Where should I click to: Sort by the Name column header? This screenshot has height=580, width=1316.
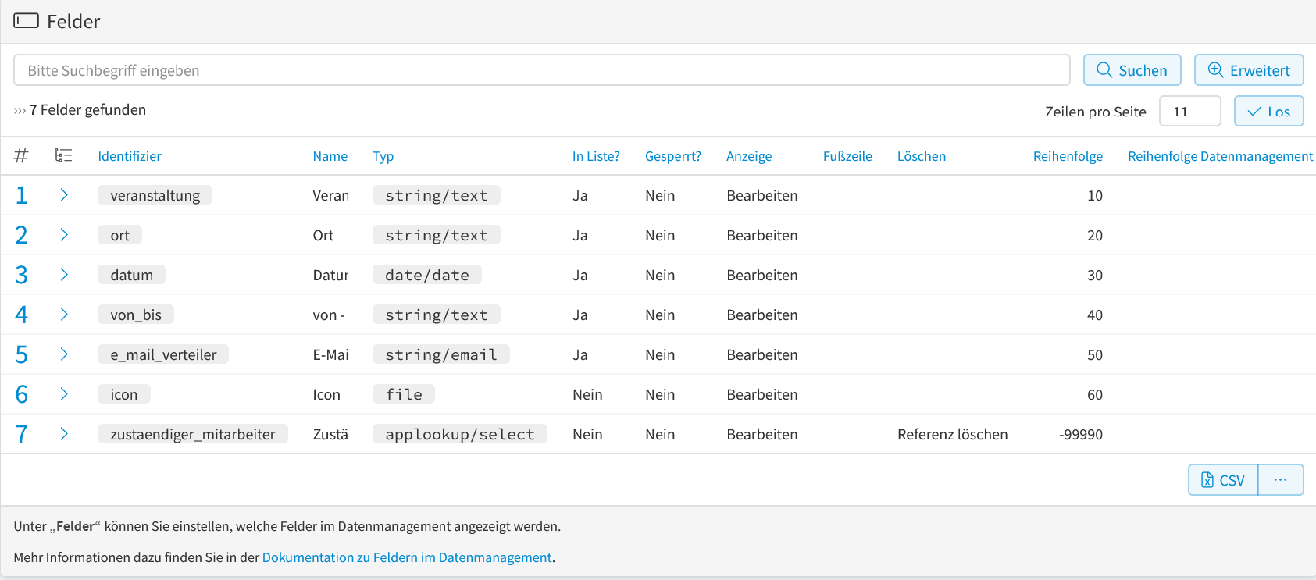tap(330, 156)
